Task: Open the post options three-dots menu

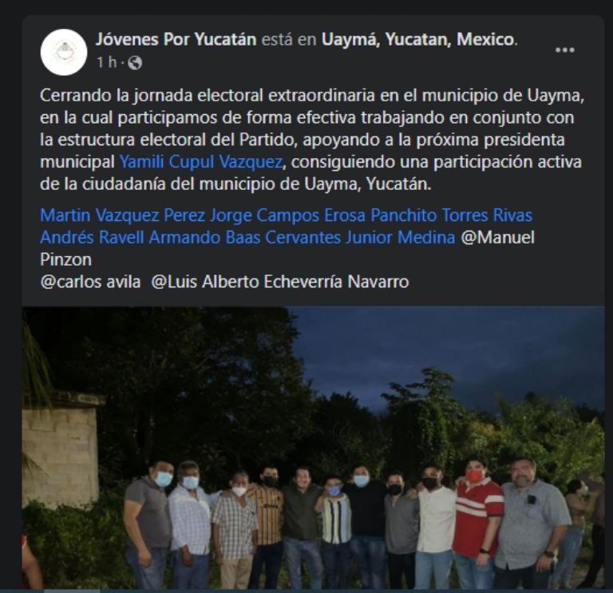Action: coord(564,50)
